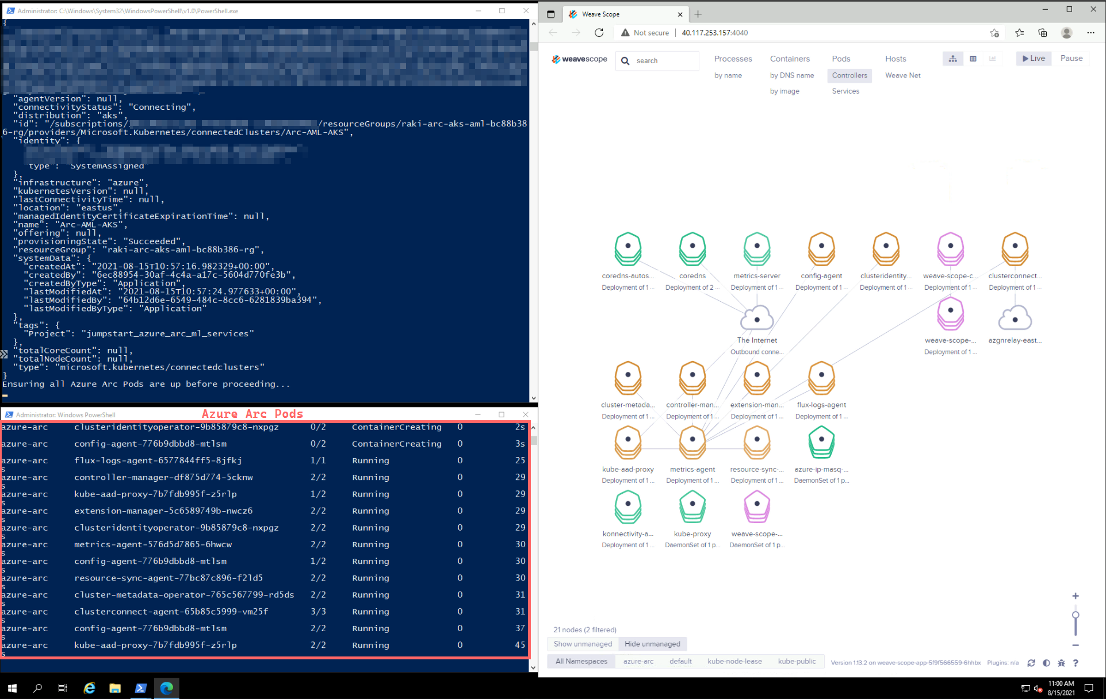Open the Hosts topology view
The height and width of the screenshot is (699, 1106).
(895, 59)
